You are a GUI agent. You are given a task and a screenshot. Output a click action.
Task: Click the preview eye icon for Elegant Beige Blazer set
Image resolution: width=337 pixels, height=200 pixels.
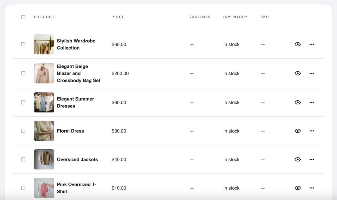point(298,73)
